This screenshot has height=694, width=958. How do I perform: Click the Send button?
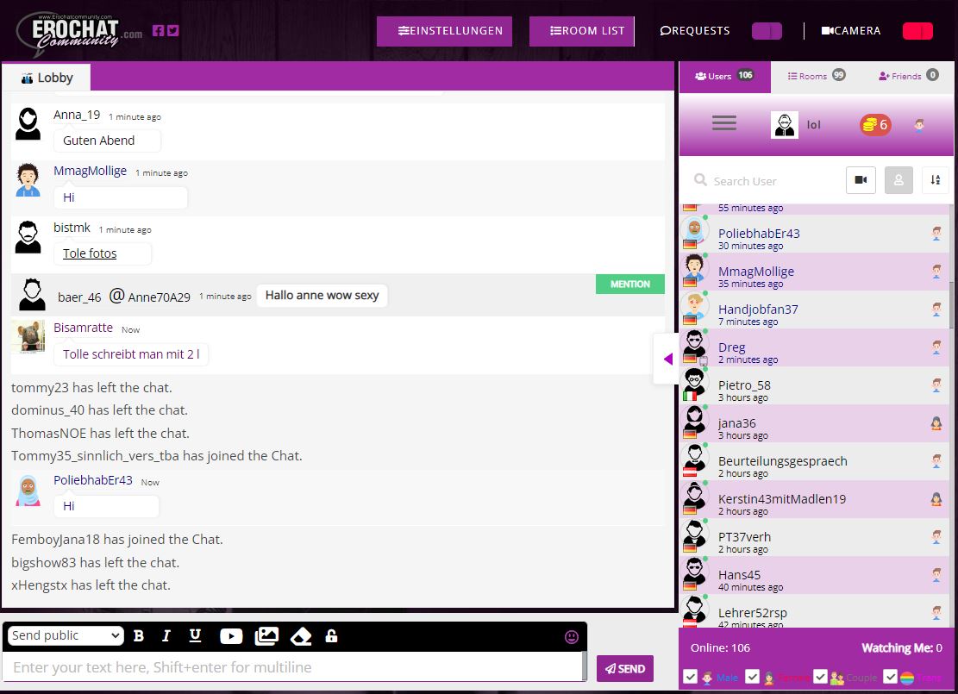pyautogui.click(x=624, y=668)
